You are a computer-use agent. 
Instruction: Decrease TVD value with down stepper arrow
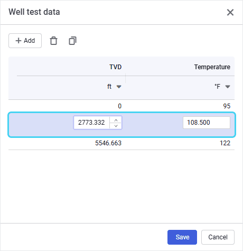116,126
